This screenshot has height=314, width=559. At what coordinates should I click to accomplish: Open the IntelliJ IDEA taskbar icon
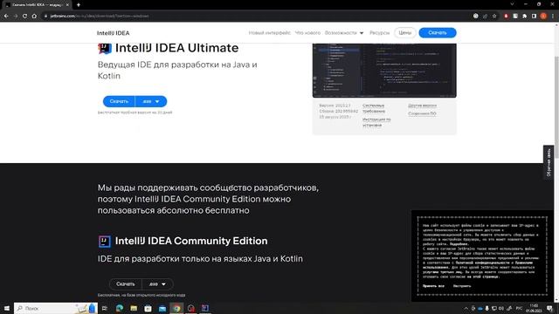coord(205,308)
